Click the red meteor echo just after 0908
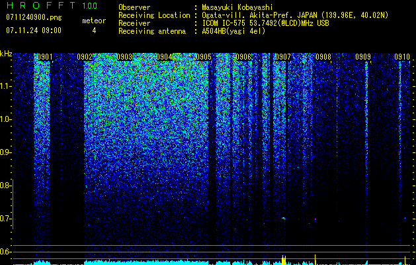The image size is (416, 265). click(x=315, y=219)
